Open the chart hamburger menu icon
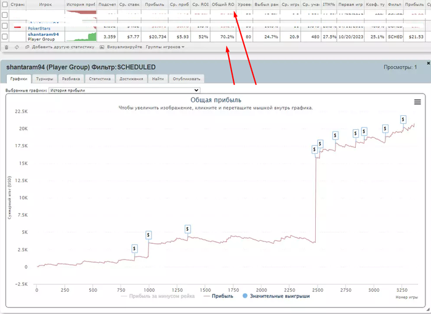Screen dimensions: 431x314 click(x=417, y=102)
